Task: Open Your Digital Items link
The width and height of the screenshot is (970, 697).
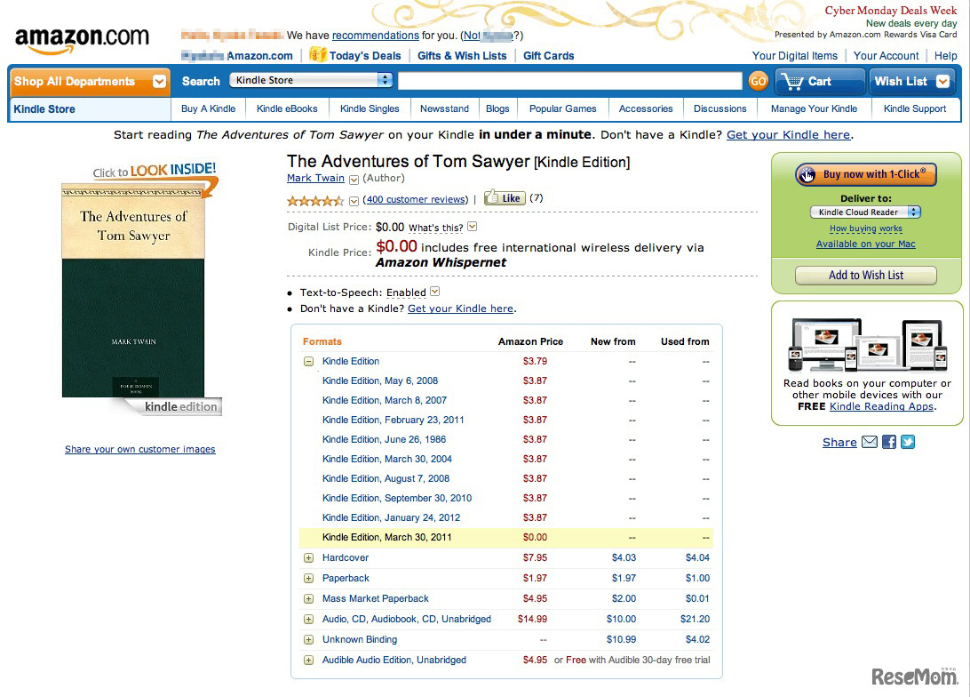Action: (795, 56)
